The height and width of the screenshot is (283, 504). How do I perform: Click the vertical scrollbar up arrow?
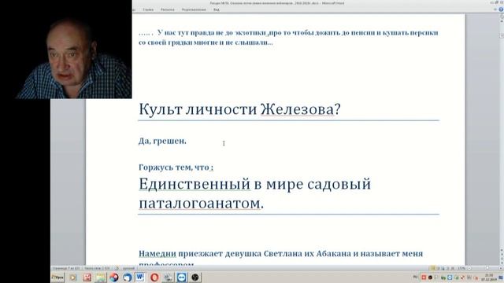pos(502,21)
